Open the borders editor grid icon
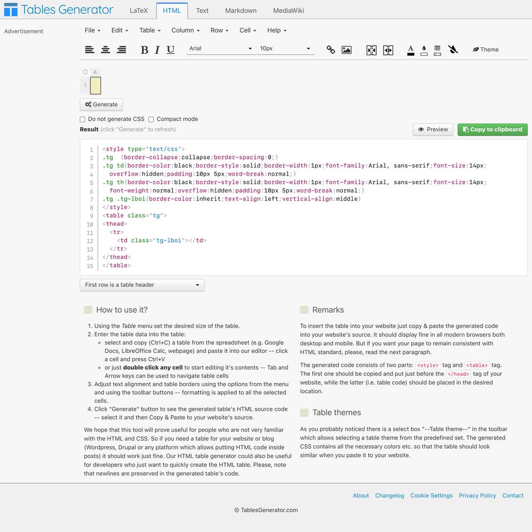The height and width of the screenshot is (532, 532). tap(437, 50)
